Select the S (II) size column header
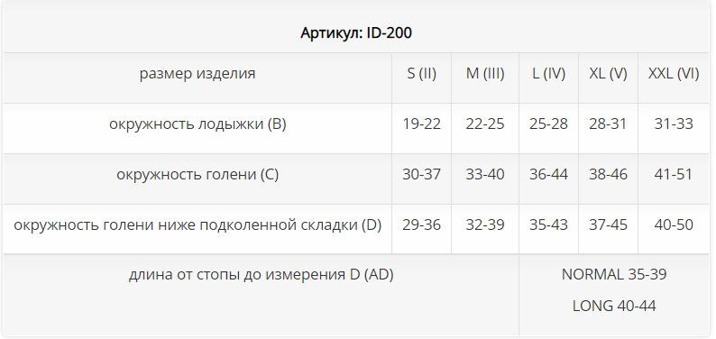Viewport: 716px width, 339px height. pos(421,73)
